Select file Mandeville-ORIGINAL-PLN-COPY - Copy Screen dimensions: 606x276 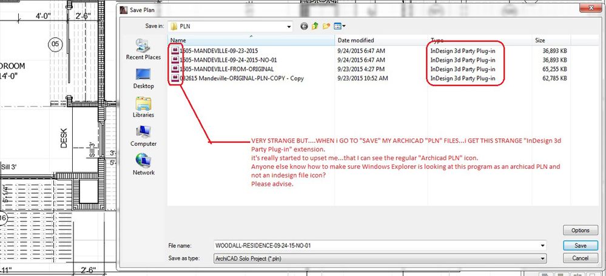[241, 78]
